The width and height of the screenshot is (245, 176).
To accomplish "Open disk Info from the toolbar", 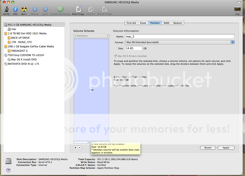I will click(x=15, y=10).
